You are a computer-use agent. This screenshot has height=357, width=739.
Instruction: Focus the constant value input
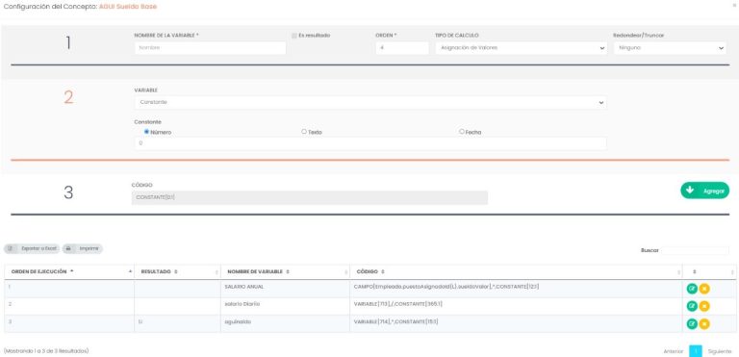(x=370, y=143)
